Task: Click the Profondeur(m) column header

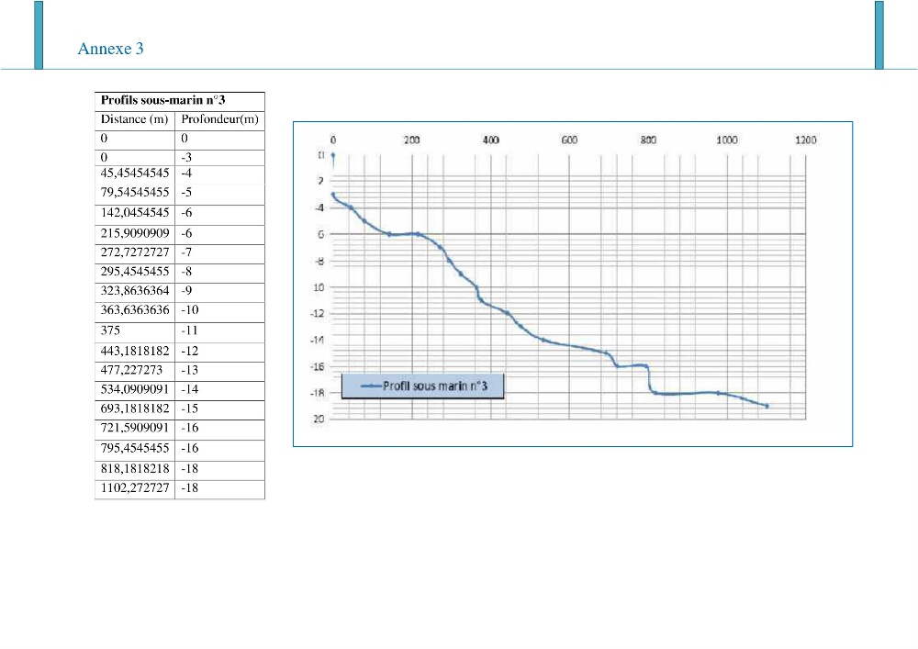Action: [219, 119]
